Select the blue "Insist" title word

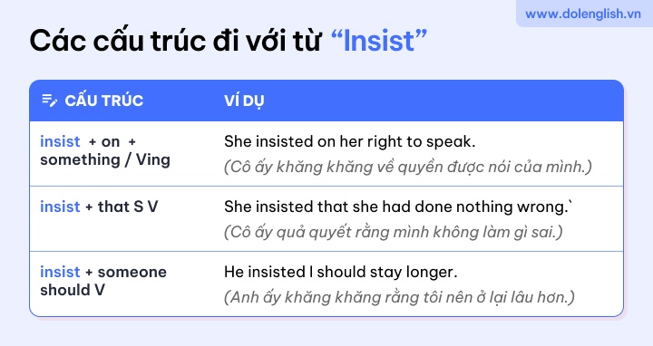[x=379, y=41]
